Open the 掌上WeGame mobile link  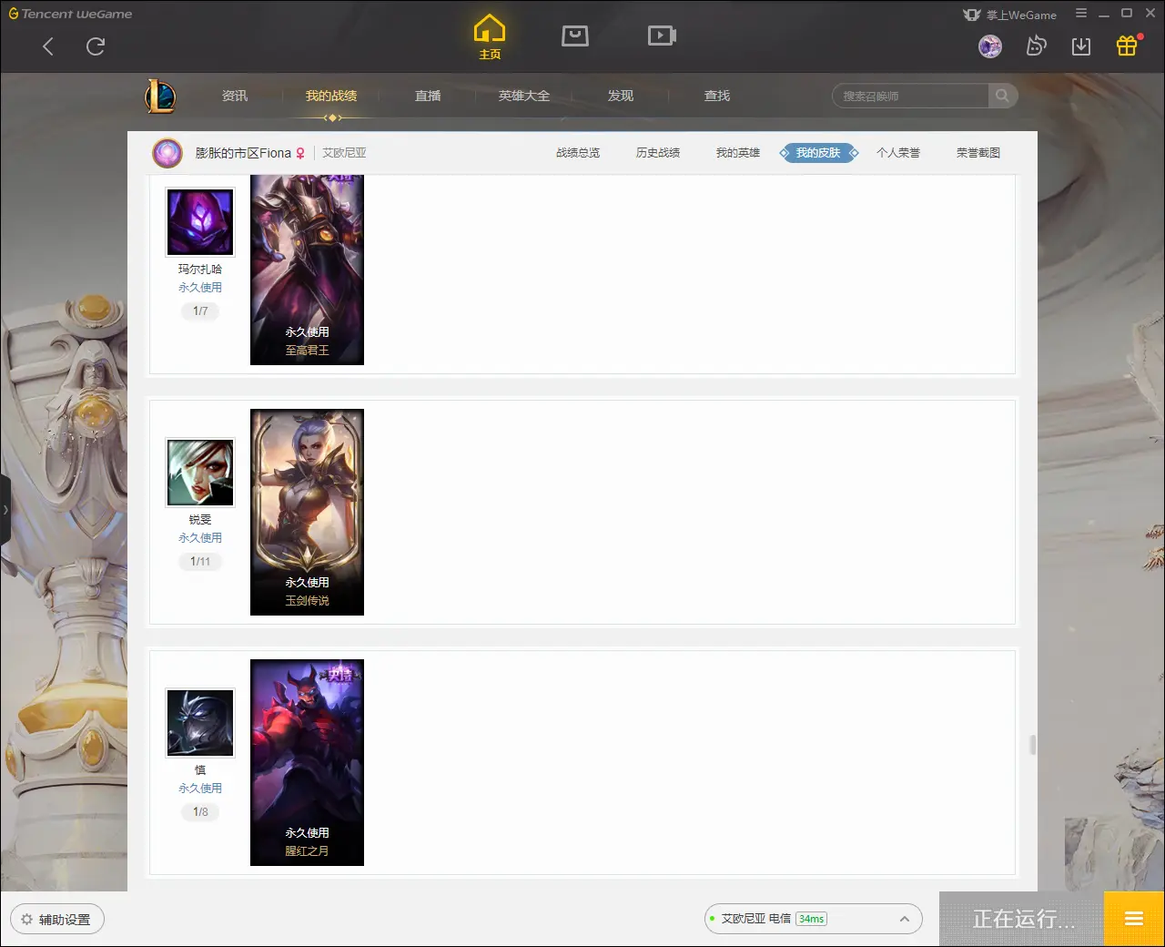(1010, 15)
